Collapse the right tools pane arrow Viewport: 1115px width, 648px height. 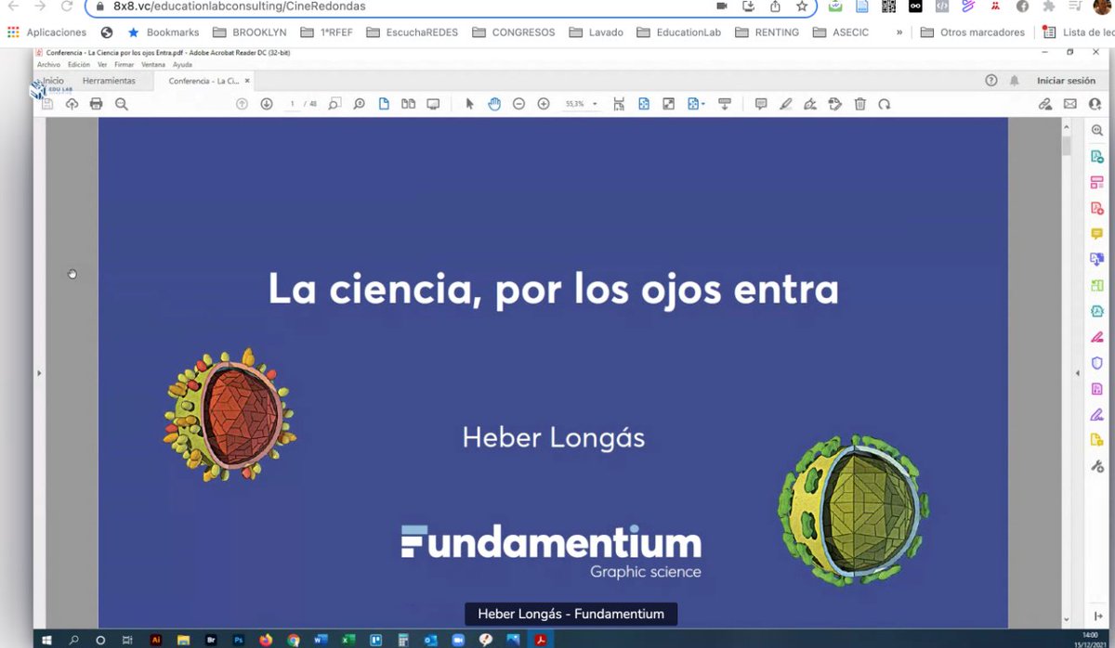tap(1077, 373)
